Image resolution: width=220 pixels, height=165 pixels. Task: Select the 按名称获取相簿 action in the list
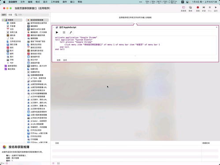coord(37,20)
